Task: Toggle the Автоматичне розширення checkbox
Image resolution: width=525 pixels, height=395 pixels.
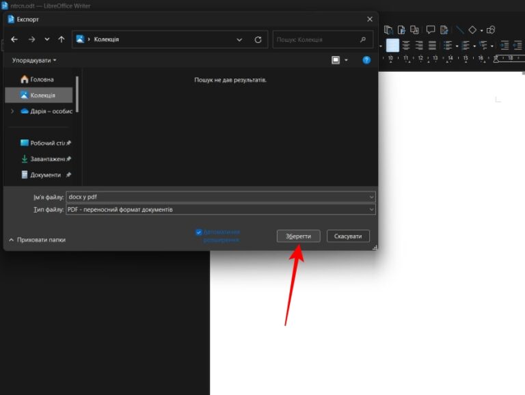Action: point(199,232)
